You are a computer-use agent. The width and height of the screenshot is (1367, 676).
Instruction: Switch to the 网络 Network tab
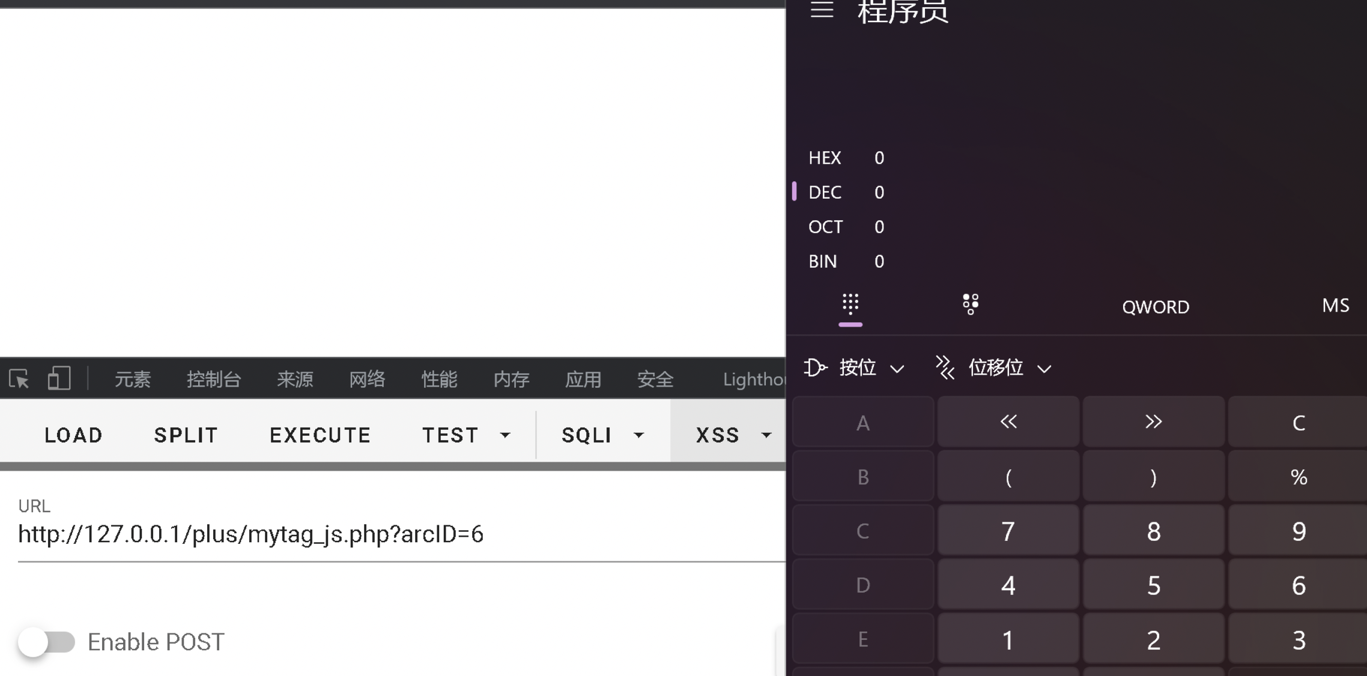pyautogui.click(x=367, y=379)
